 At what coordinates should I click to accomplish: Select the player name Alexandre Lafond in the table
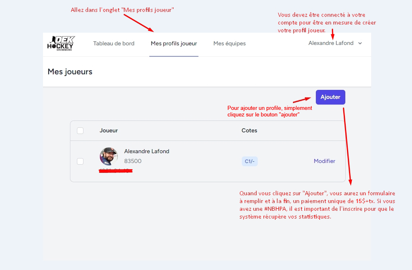(146, 152)
